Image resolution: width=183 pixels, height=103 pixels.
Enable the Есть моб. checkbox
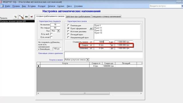click(51, 34)
